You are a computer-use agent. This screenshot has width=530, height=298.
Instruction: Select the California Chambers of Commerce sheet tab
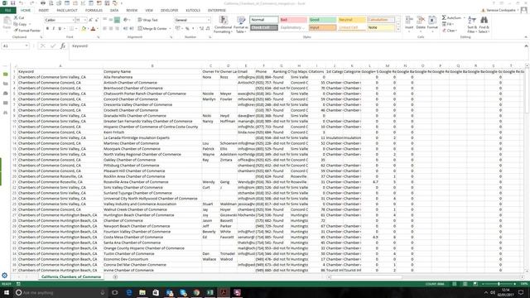[71, 276]
